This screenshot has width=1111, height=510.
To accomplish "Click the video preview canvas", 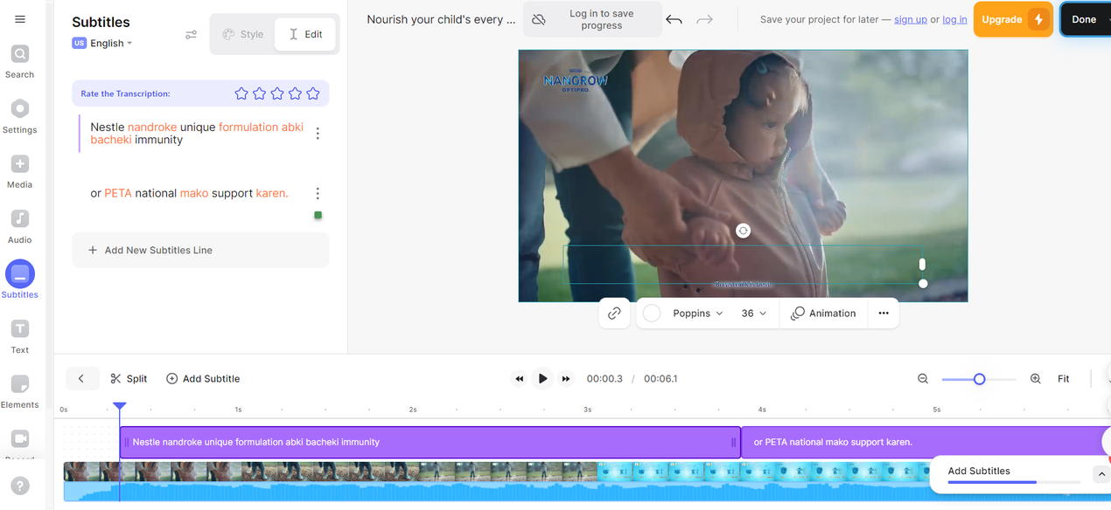I will pyautogui.click(x=743, y=176).
